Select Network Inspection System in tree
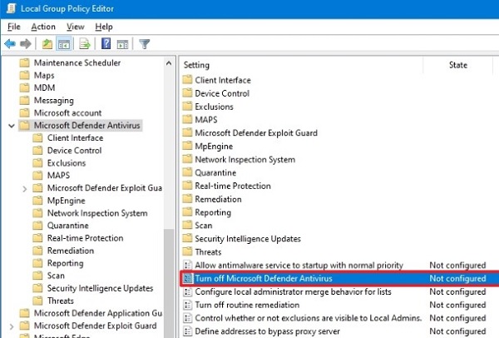The height and width of the screenshot is (338, 499). [x=97, y=213]
